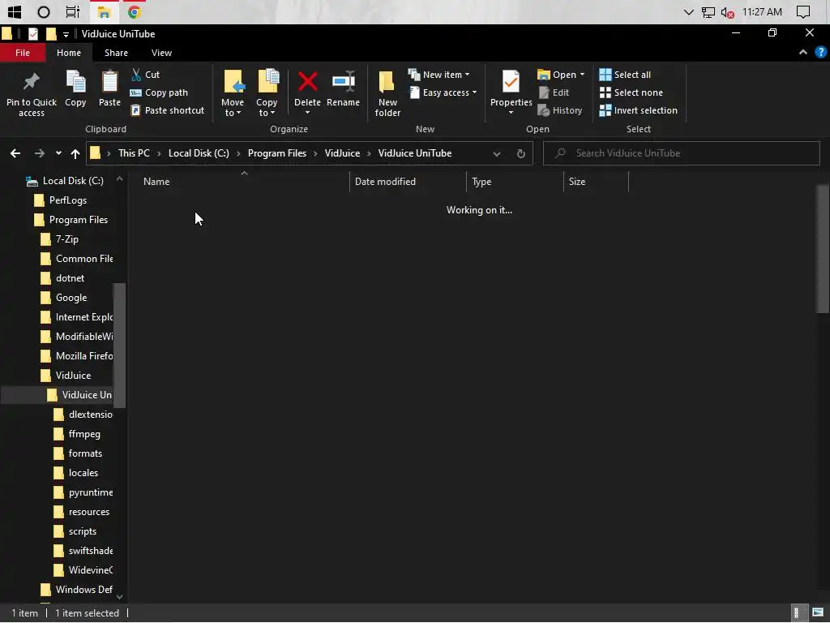Viewport: 830px width, 623px height.
Task: Click Select none
Action: click(x=631, y=92)
